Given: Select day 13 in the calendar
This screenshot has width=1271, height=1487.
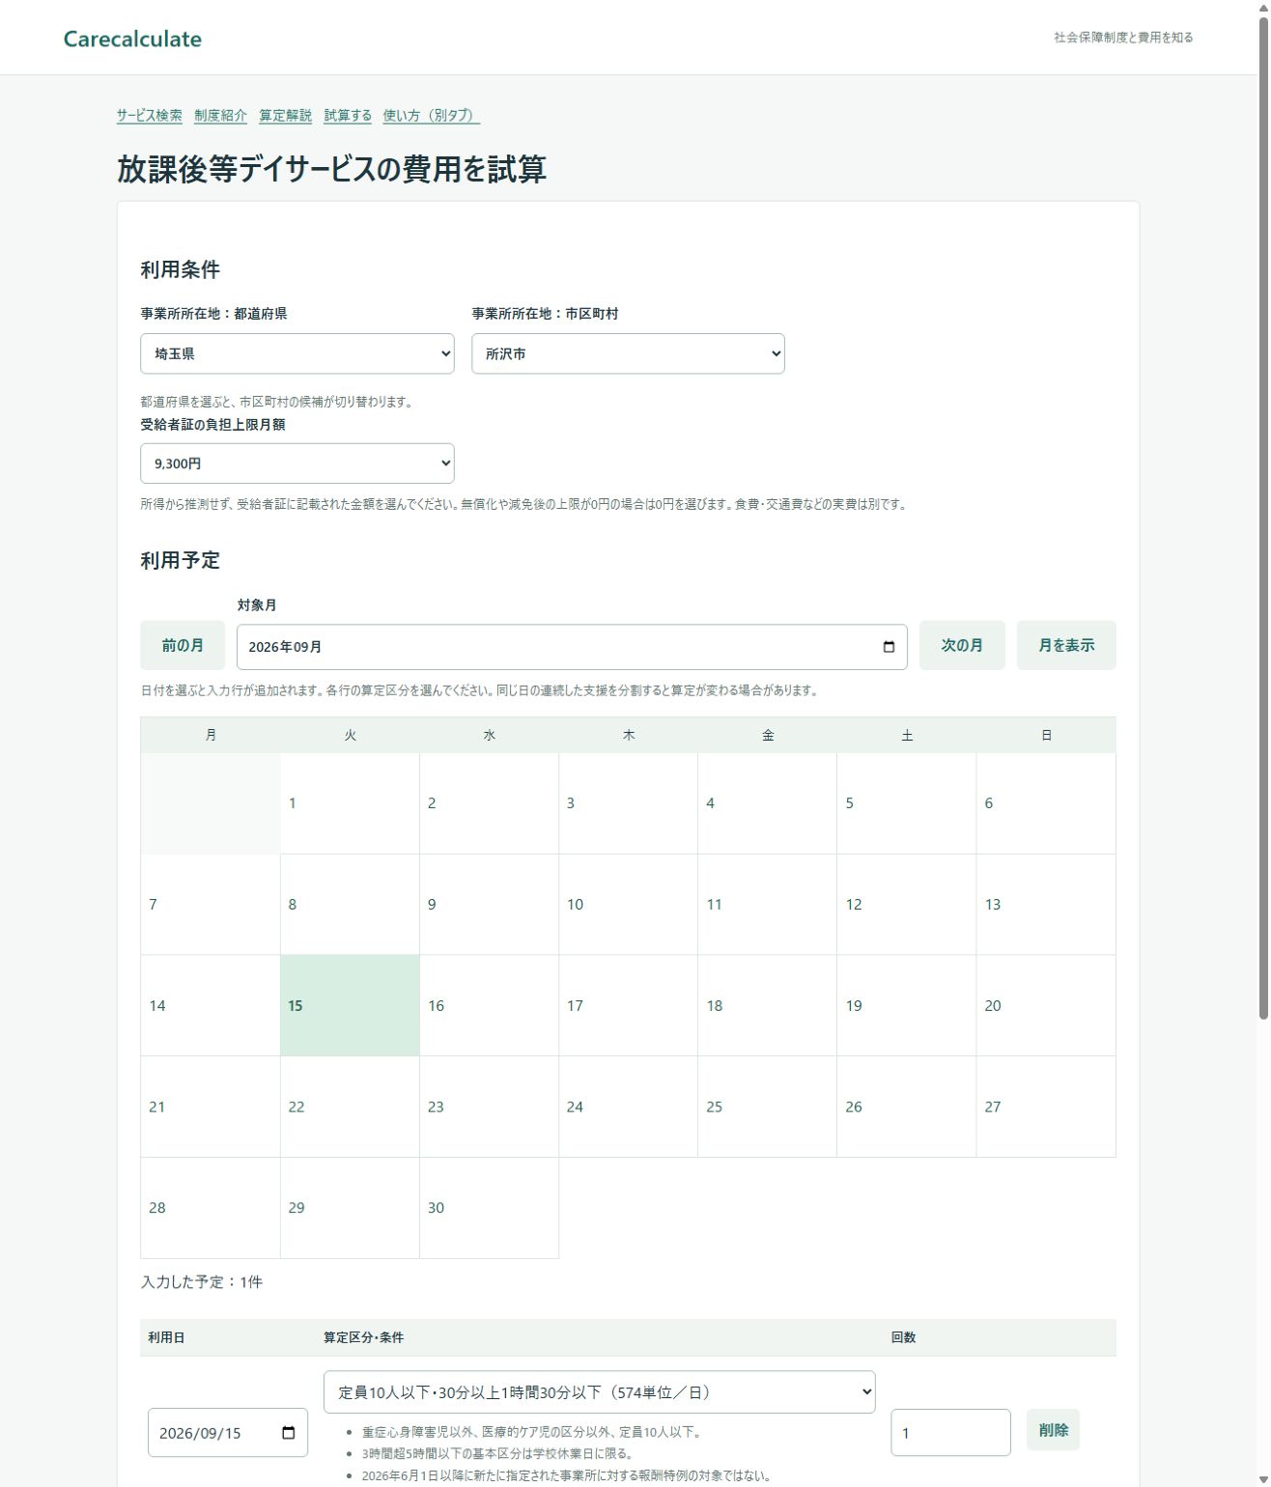Looking at the screenshot, I should click(x=1046, y=905).
